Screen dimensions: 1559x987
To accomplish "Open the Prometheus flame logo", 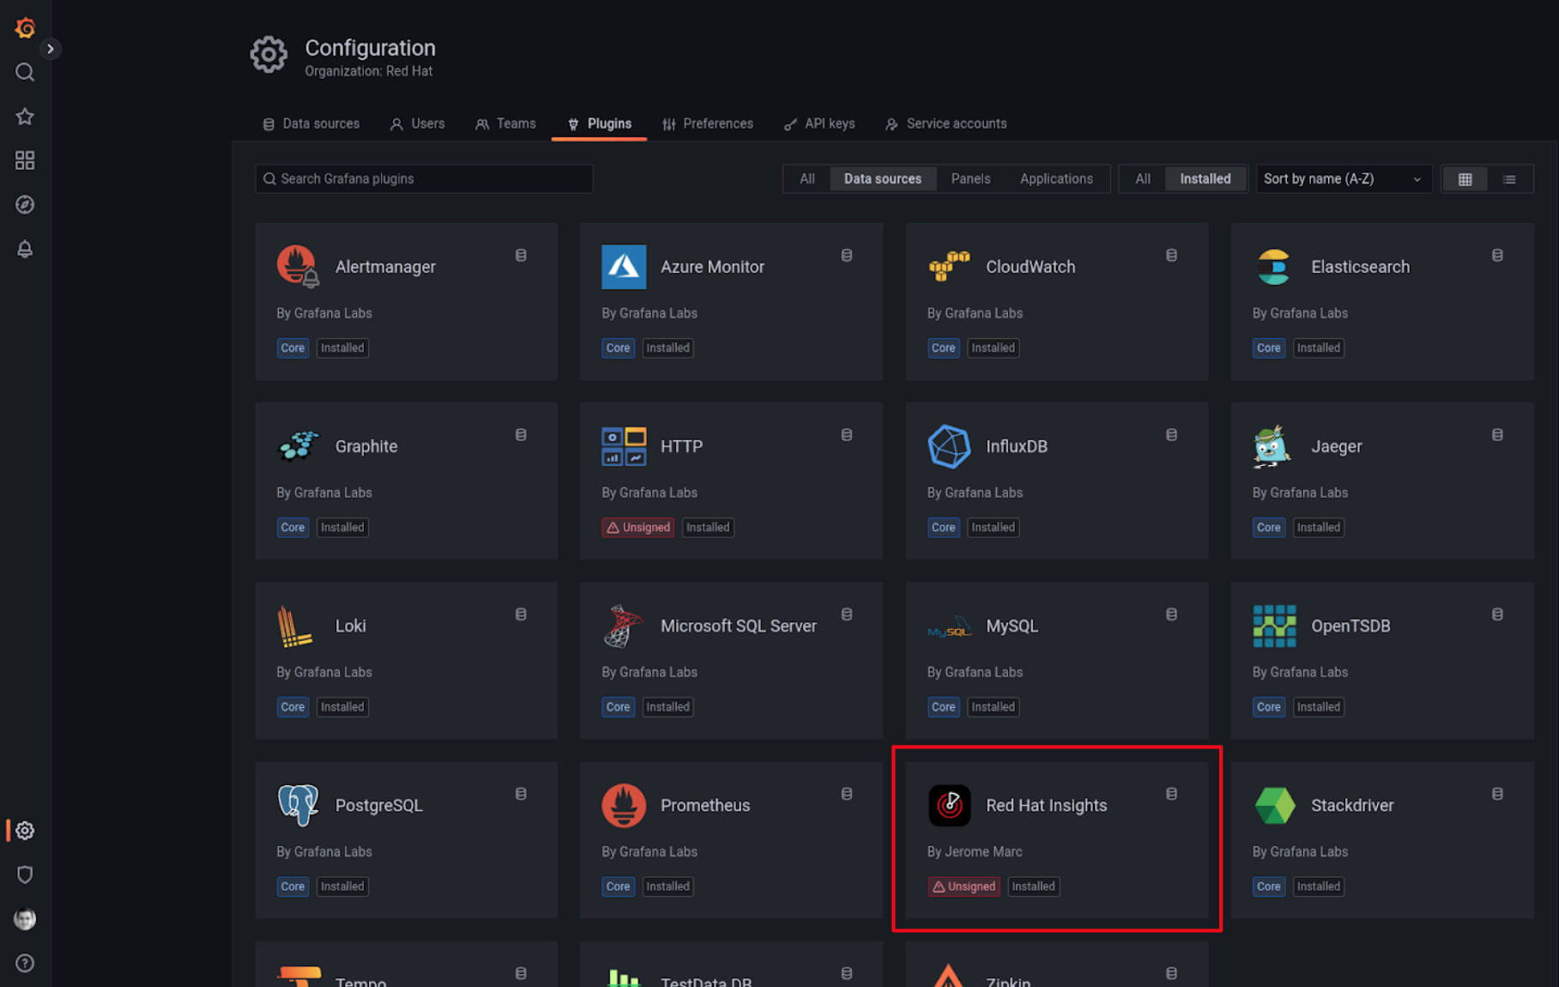I will pos(624,805).
